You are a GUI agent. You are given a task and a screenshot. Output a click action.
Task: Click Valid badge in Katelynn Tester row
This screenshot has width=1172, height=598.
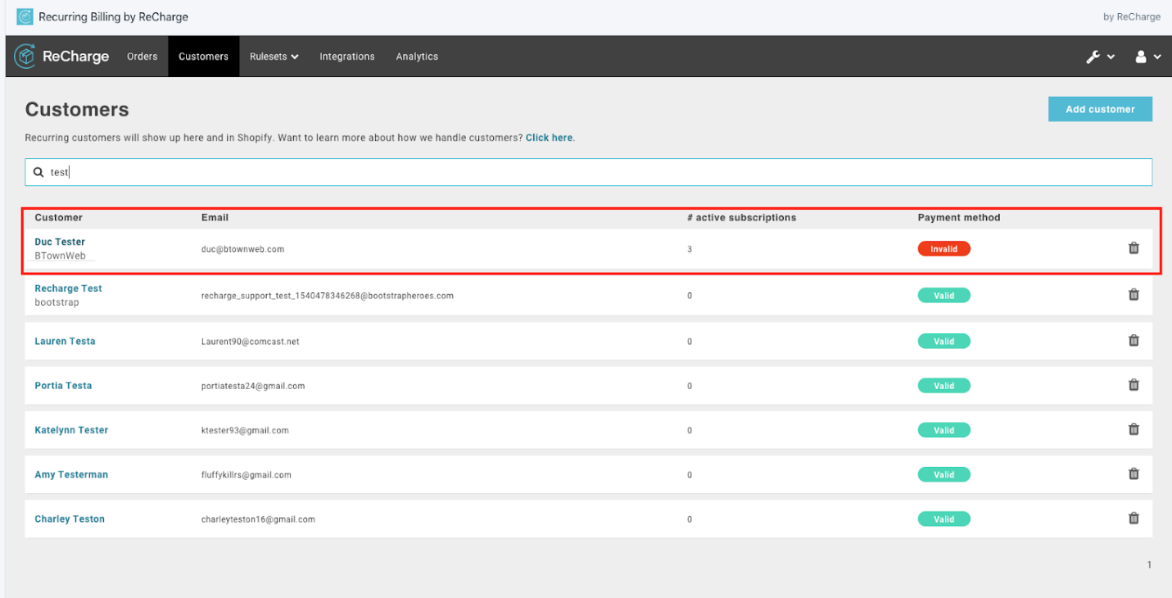click(943, 429)
